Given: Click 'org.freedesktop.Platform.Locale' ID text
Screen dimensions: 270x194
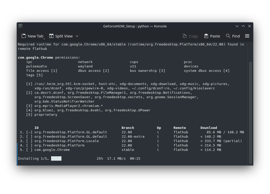Looking at the screenshot, I should pos(67,141).
